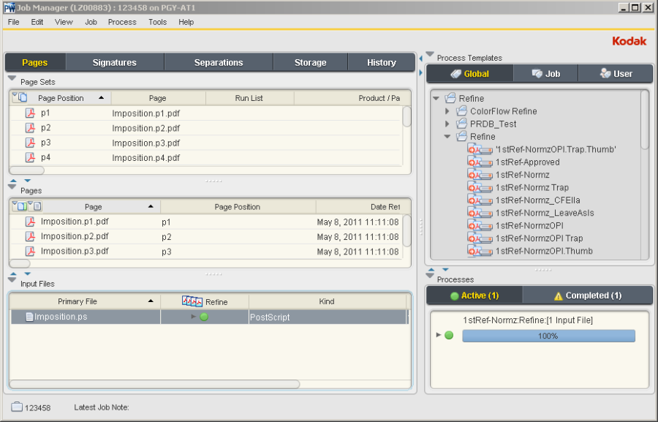Click the 1stRef-Approved process template icon
The width and height of the screenshot is (658, 422).
481,162
